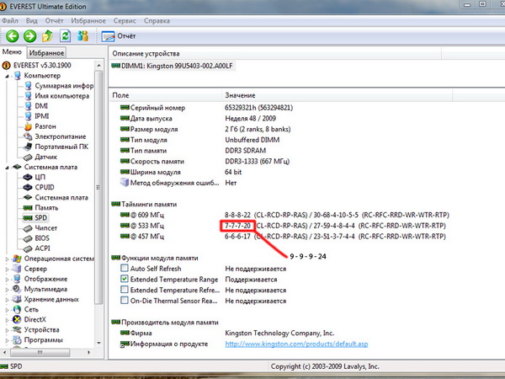The width and height of the screenshot is (505, 379).
Task: Select EVEREST v5.30.1900 root tree item
Action: point(42,65)
